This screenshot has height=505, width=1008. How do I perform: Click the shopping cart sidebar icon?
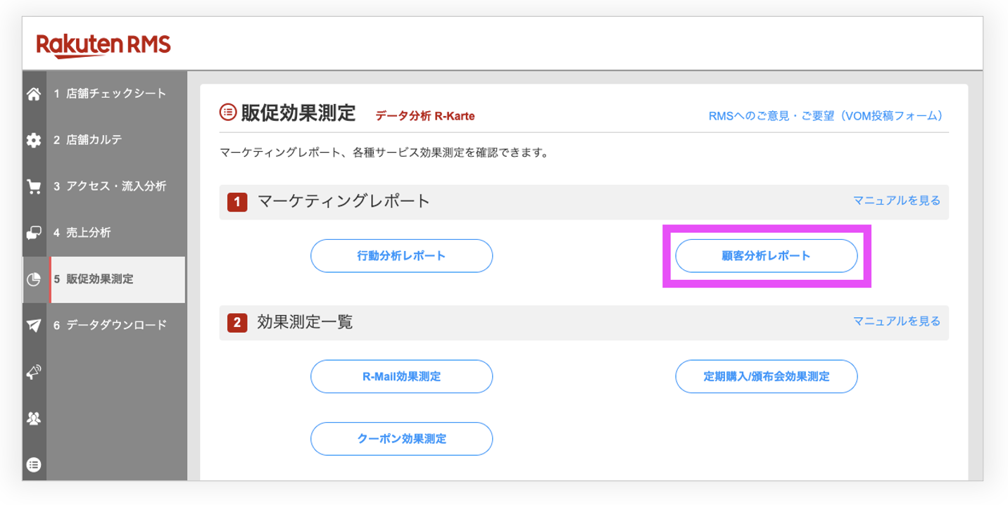coord(34,186)
